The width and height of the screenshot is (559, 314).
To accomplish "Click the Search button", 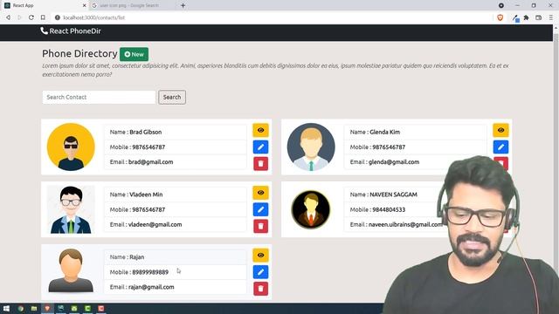I will coord(172,97).
